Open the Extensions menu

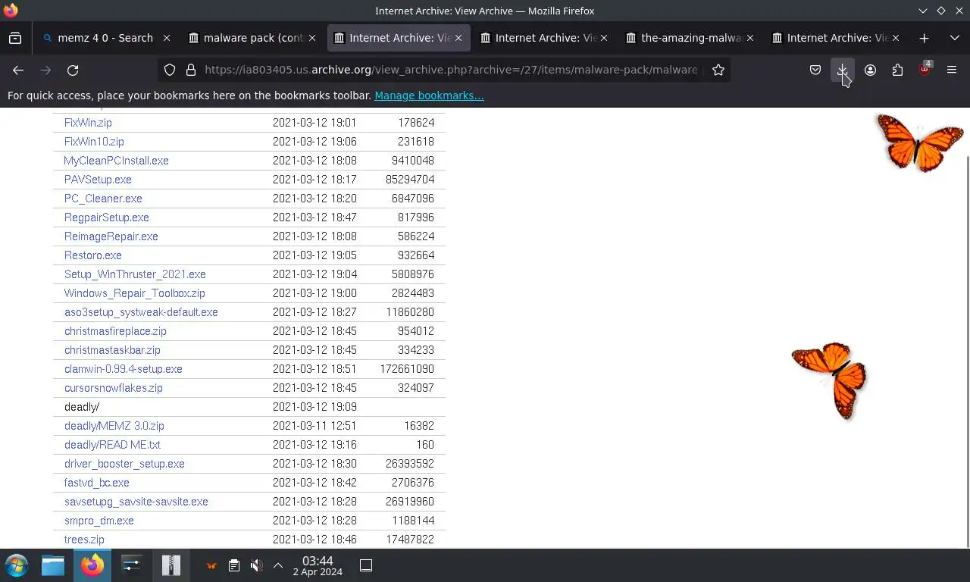(x=897, y=70)
